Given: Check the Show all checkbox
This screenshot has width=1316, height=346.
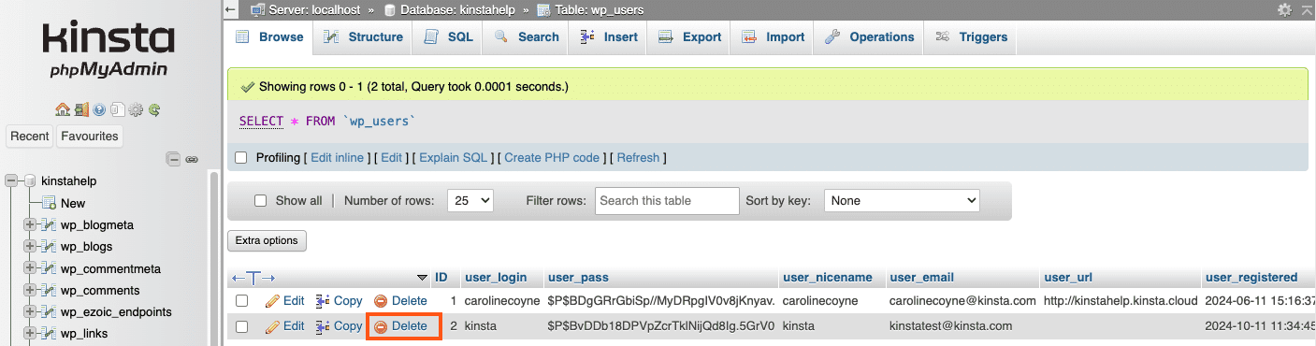Looking at the screenshot, I should click(x=261, y=200).
